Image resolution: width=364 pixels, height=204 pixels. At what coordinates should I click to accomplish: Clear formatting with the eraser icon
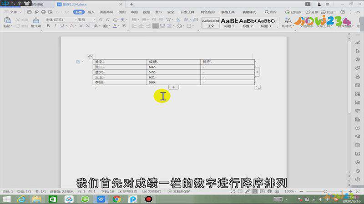[115, 19]
